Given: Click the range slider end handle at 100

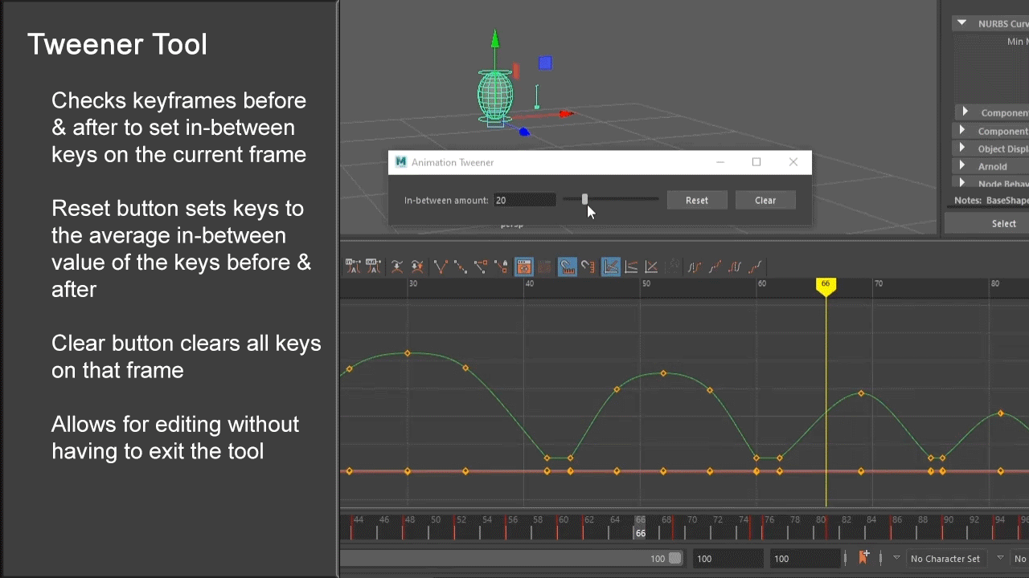Looking at the screenshot, I should coord(675,558).
